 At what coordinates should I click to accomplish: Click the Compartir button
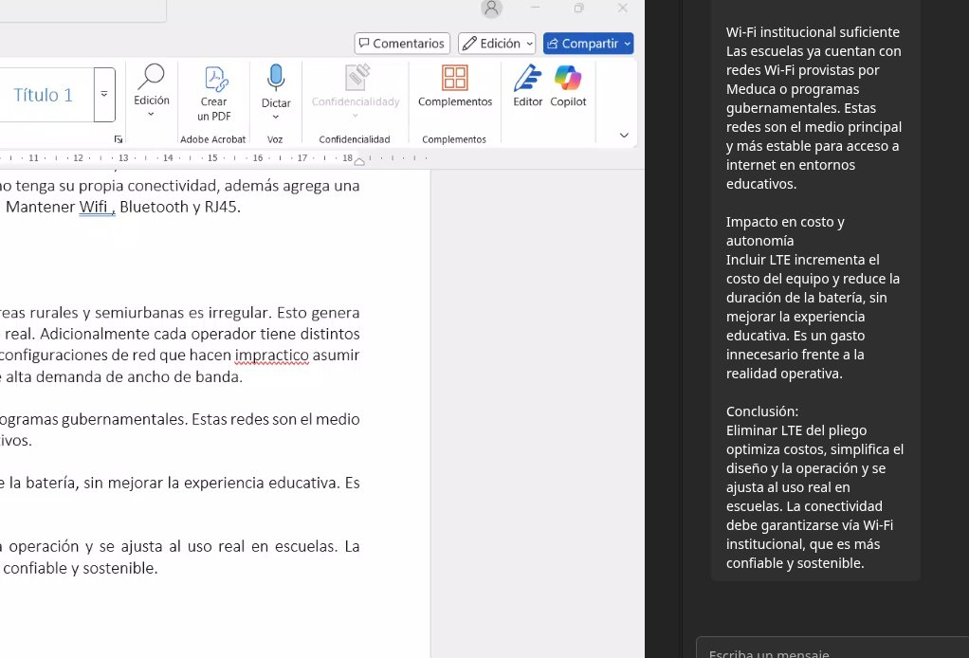pos(581,43)
